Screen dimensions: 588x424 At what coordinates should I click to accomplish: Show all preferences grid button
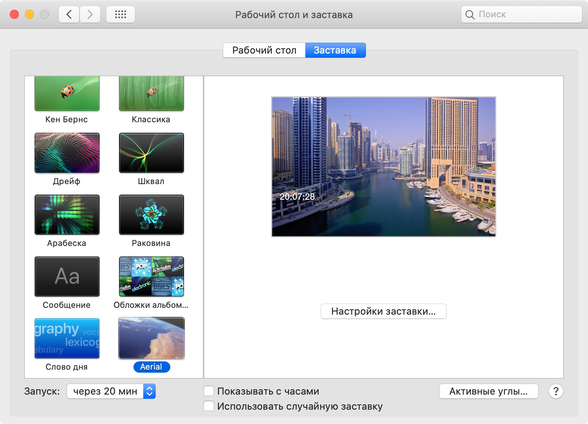[121, 15]
